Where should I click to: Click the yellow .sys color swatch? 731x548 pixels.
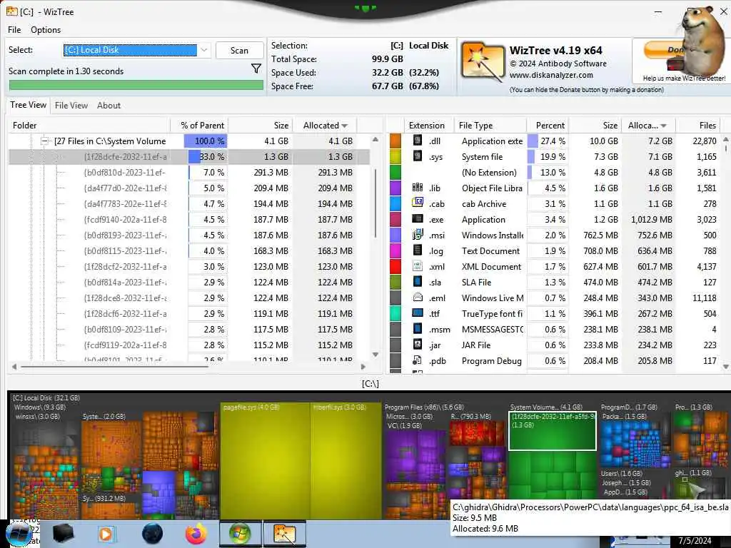click(395, 156)
